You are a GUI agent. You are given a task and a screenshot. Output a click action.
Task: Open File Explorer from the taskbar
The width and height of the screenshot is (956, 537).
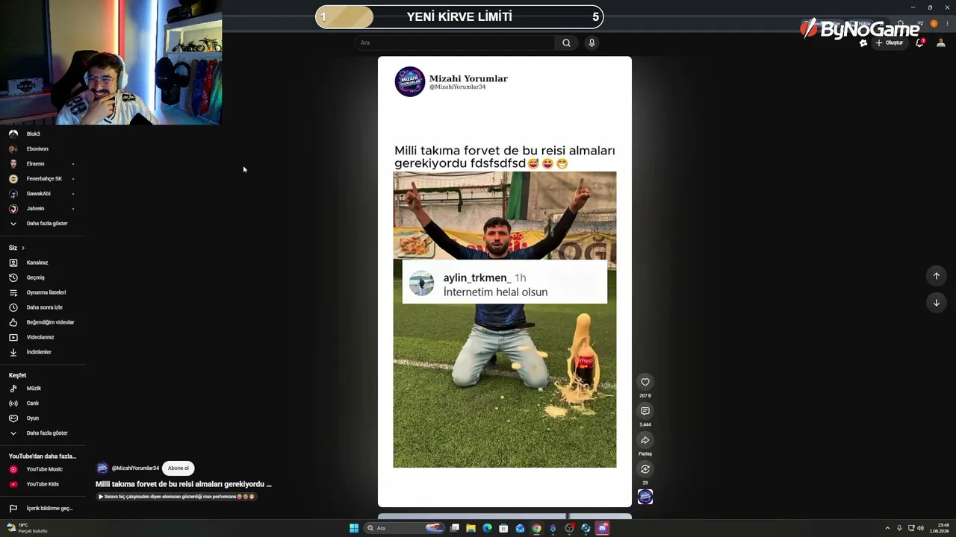coord(471,528)
